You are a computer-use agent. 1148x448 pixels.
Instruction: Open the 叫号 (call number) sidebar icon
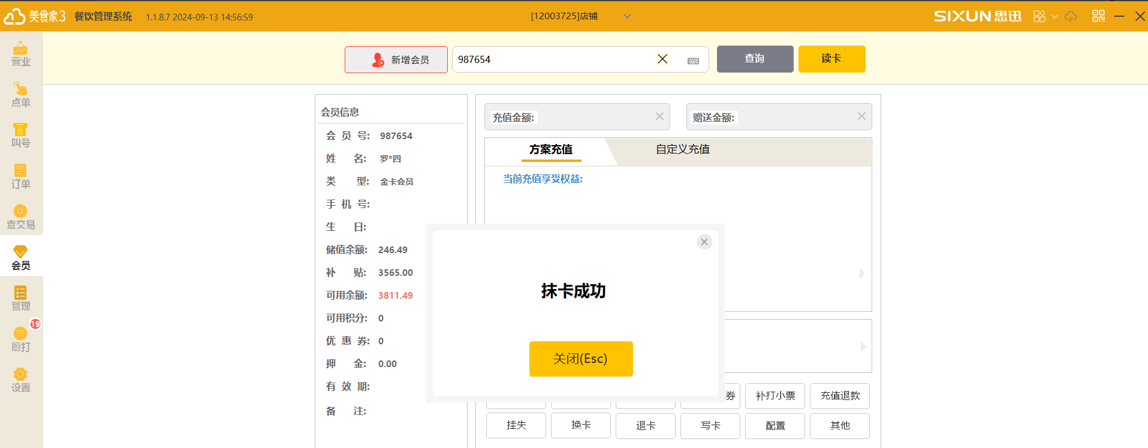tap(21, 136)
